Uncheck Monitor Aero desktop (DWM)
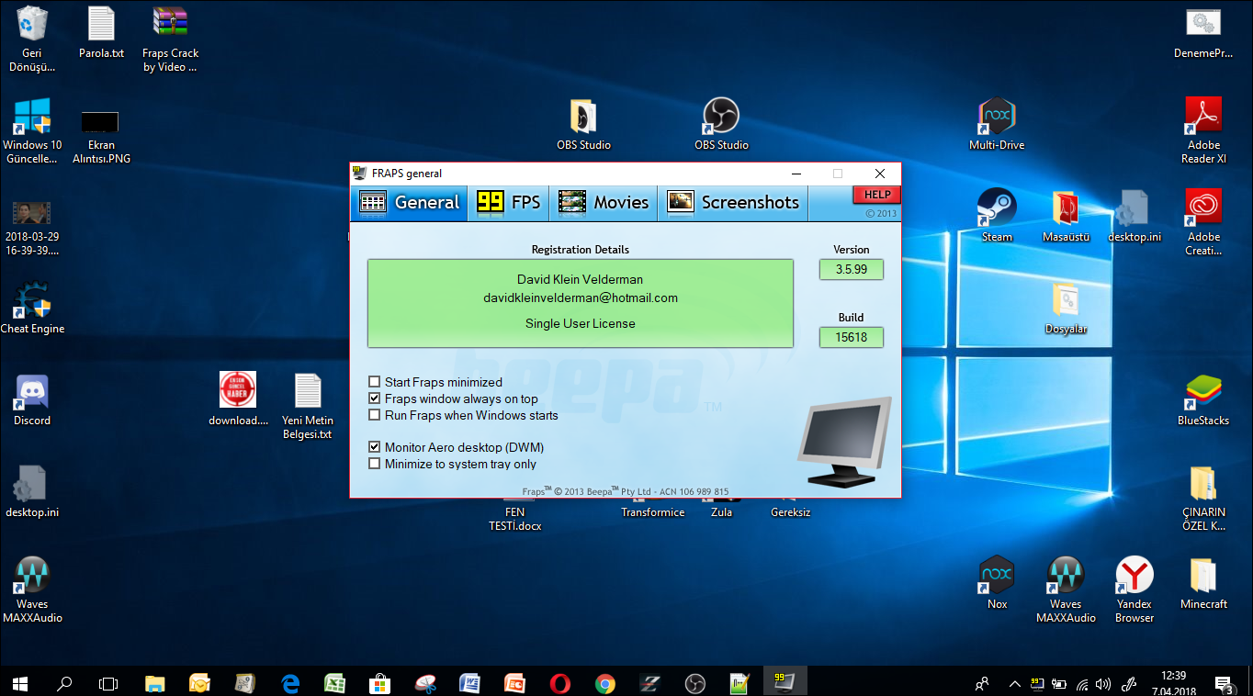1253x696 pixels. tap(375, 446)
